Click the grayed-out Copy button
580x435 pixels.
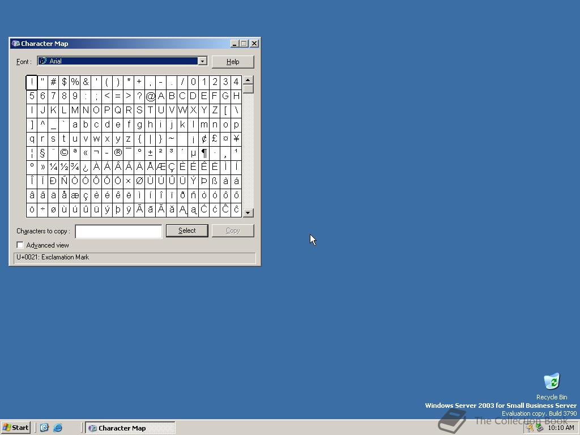click(x=233, y=231)
